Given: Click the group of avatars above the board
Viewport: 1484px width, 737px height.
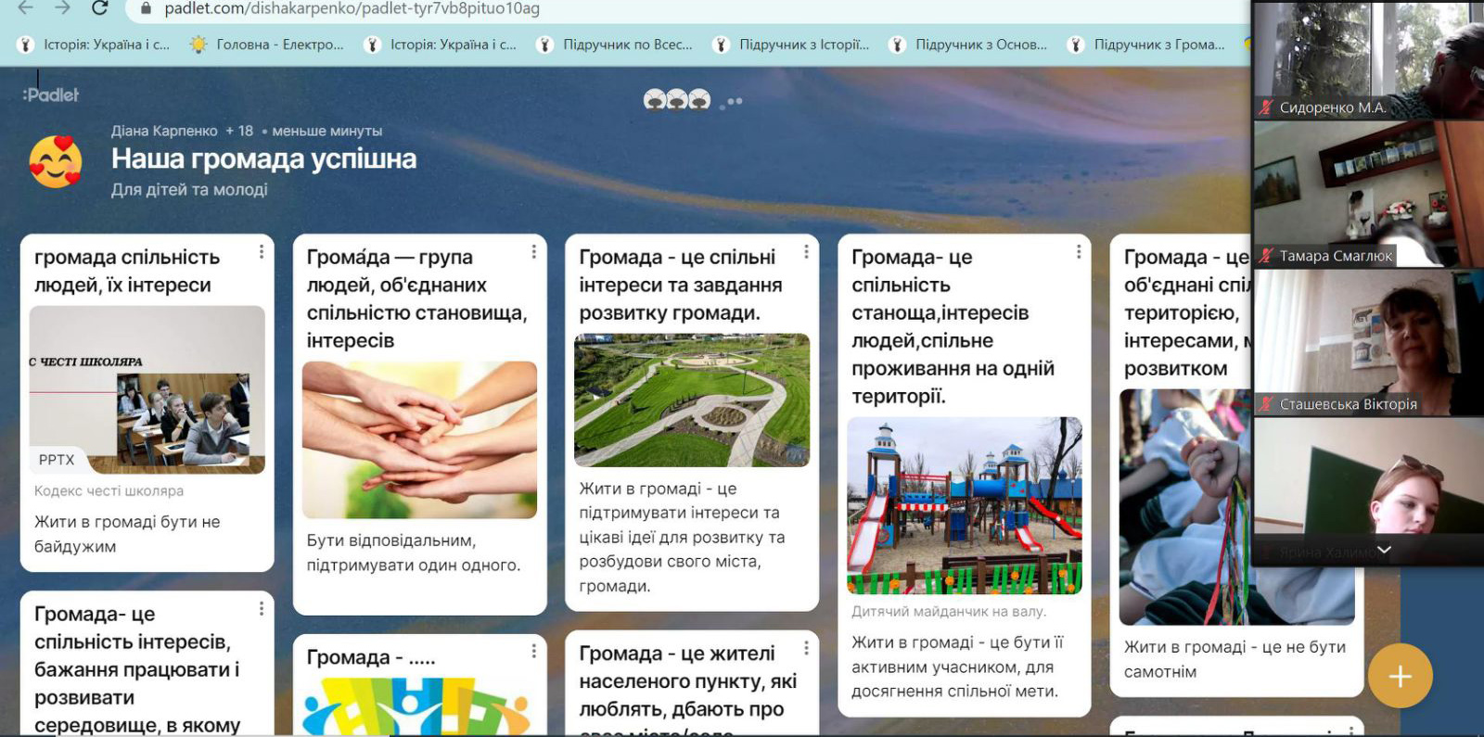Looking at the screenshot, I should [x=677, y=99].
